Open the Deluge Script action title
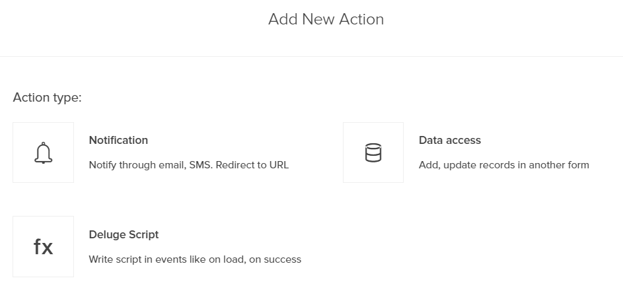The width and height of the screenshot is (623, 303). coord(124,234)
